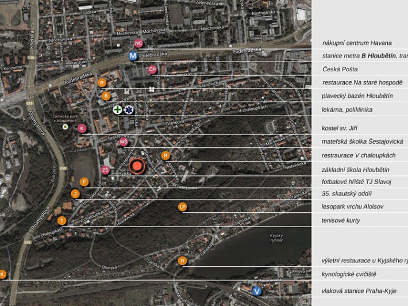This screenshot has width=408, height=306.
Task: Select the orange B swimming pool marker
Action: [106, 96]
